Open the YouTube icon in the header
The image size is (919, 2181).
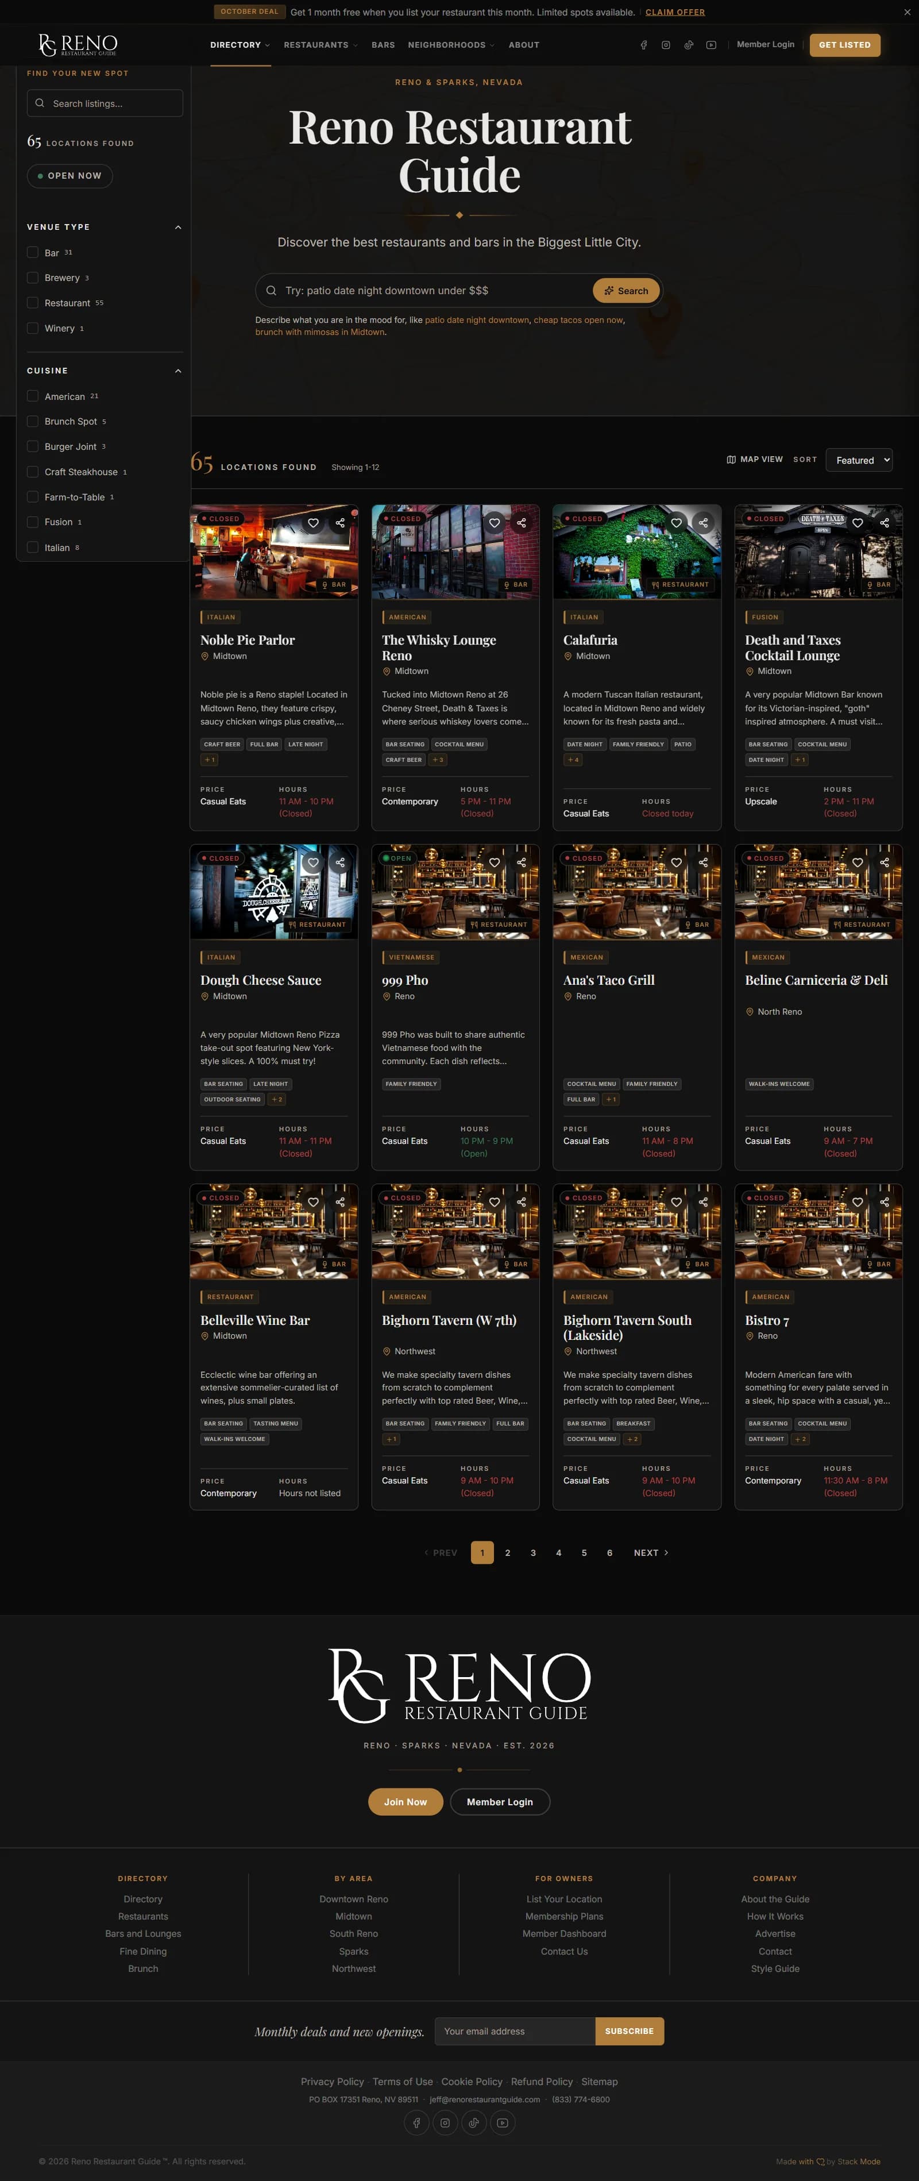tap(711, 45)
